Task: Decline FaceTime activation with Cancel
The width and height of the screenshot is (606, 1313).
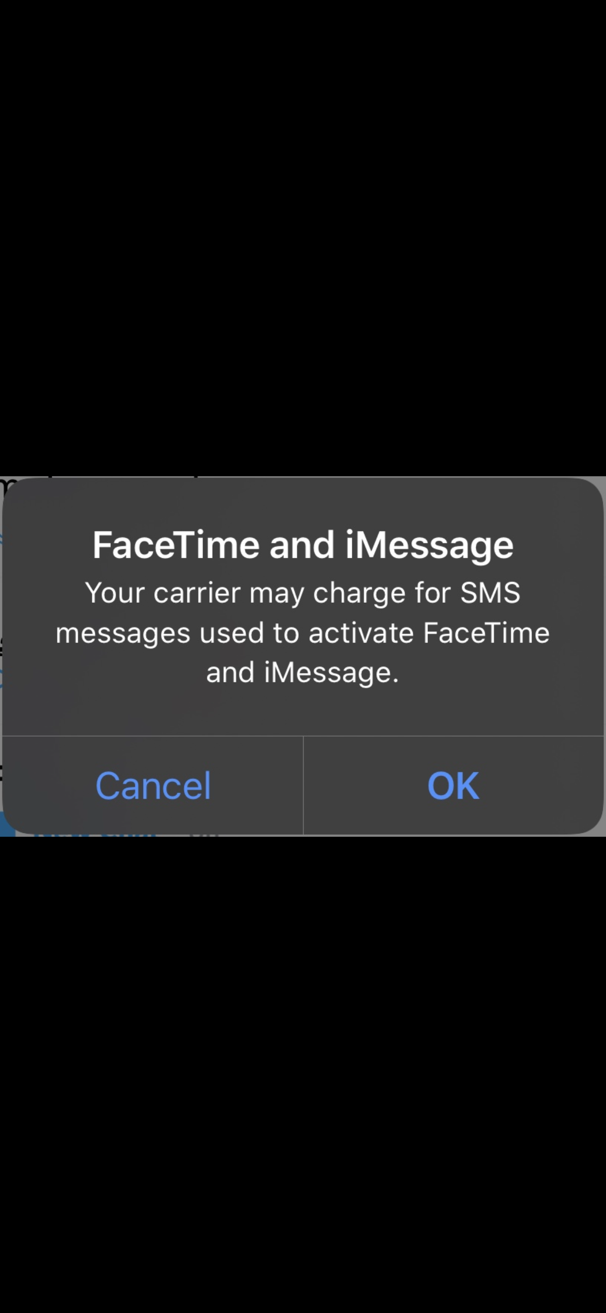Action: coord(153,785)
